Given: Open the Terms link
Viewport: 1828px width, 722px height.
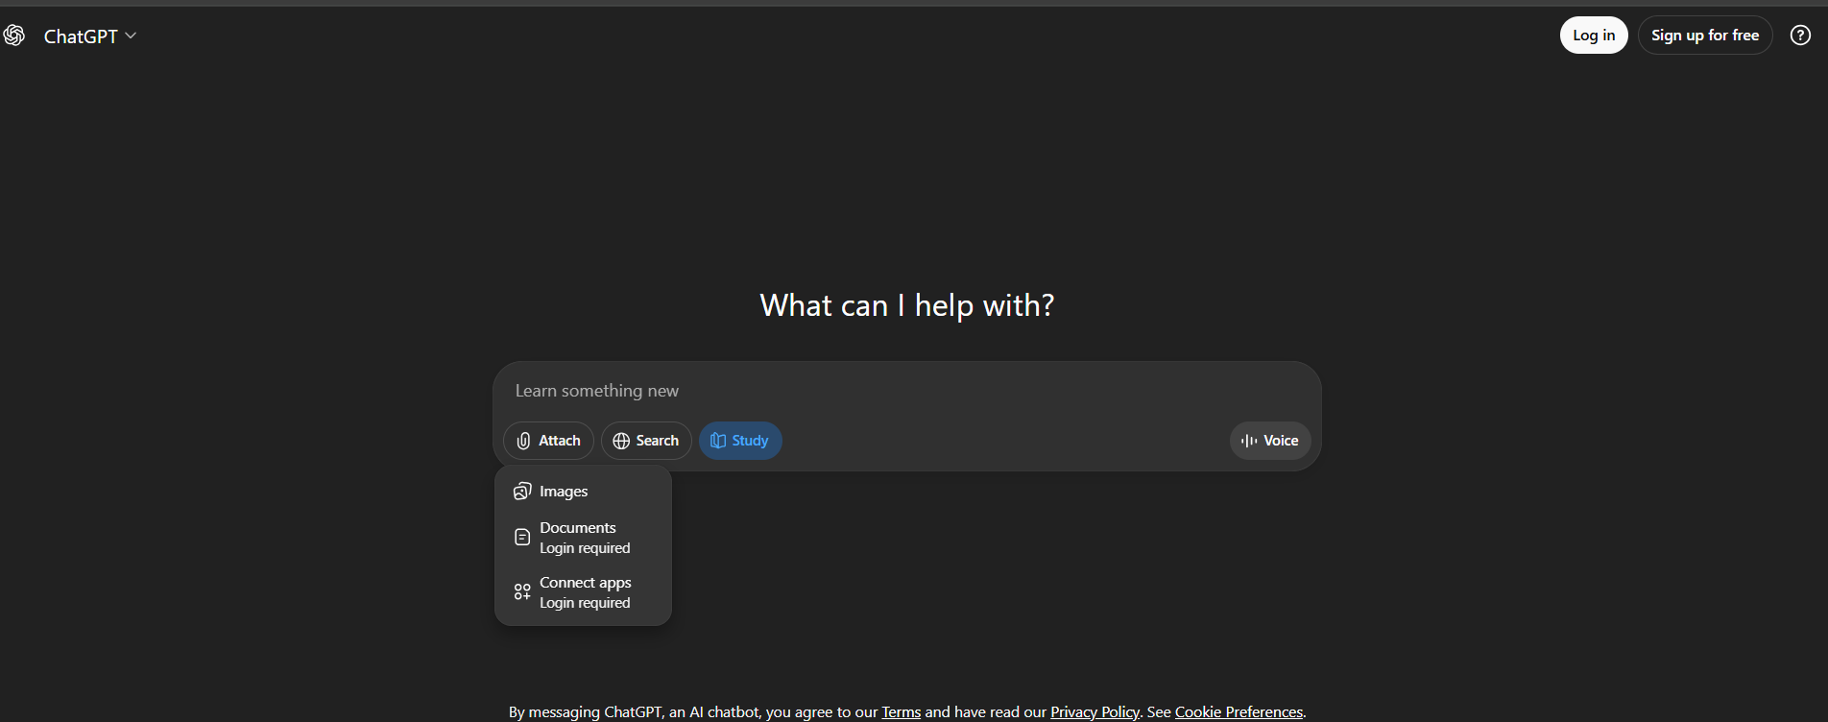Looking at the screenshot, I should (901, 712).
